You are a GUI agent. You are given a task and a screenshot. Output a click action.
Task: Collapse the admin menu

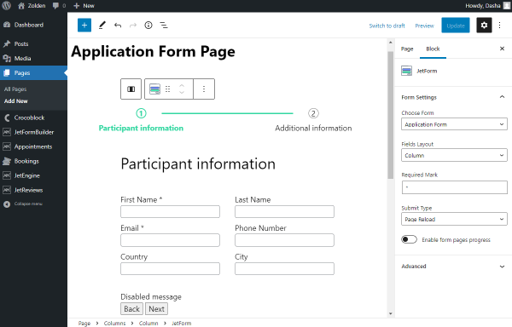23,204
